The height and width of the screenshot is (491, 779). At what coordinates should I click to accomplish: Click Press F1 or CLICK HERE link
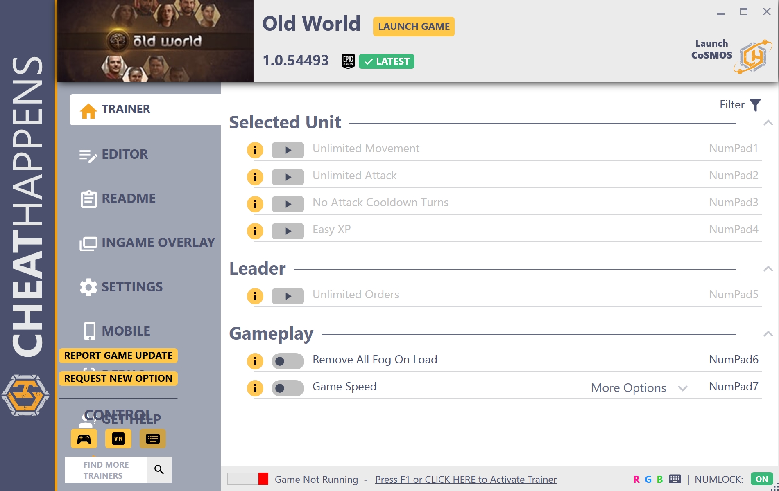tap(466, 480)
